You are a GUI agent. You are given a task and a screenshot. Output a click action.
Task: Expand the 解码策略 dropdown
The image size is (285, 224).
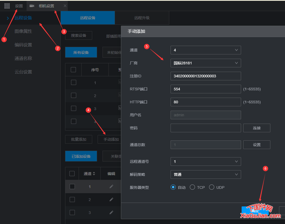coord(206,174)
